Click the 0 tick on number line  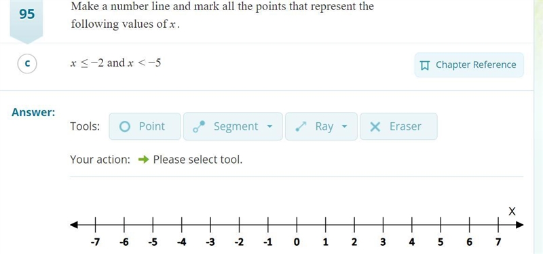coord(297,225)
